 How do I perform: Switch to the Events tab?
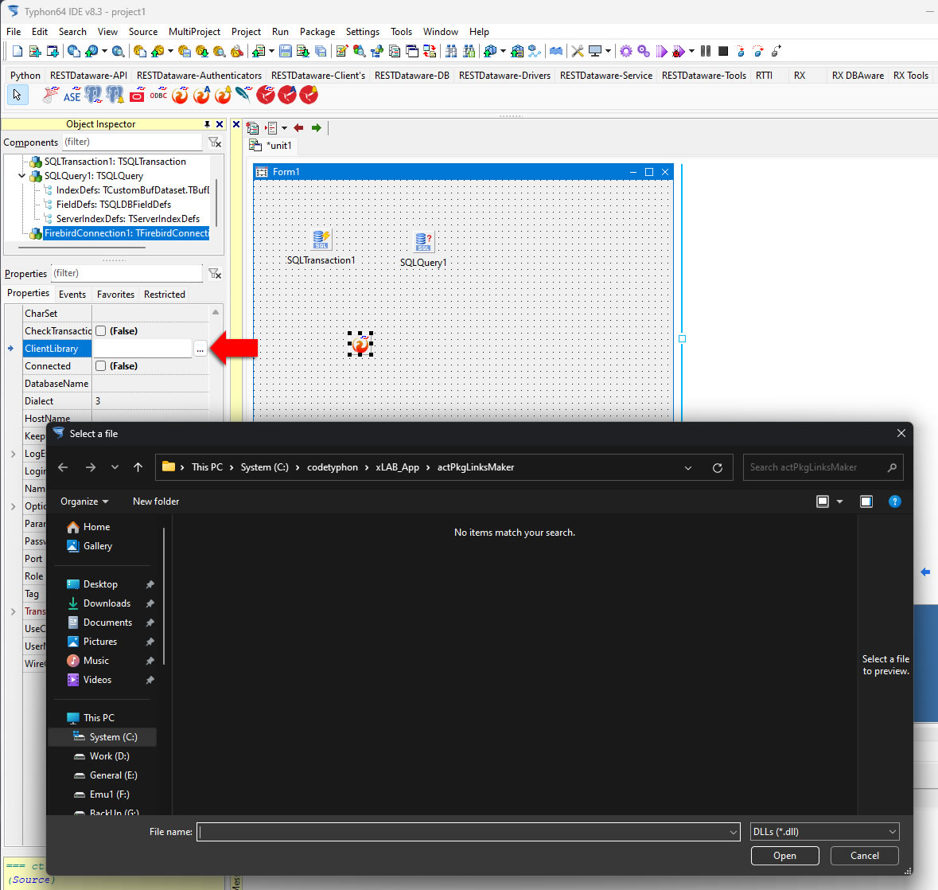72,294
